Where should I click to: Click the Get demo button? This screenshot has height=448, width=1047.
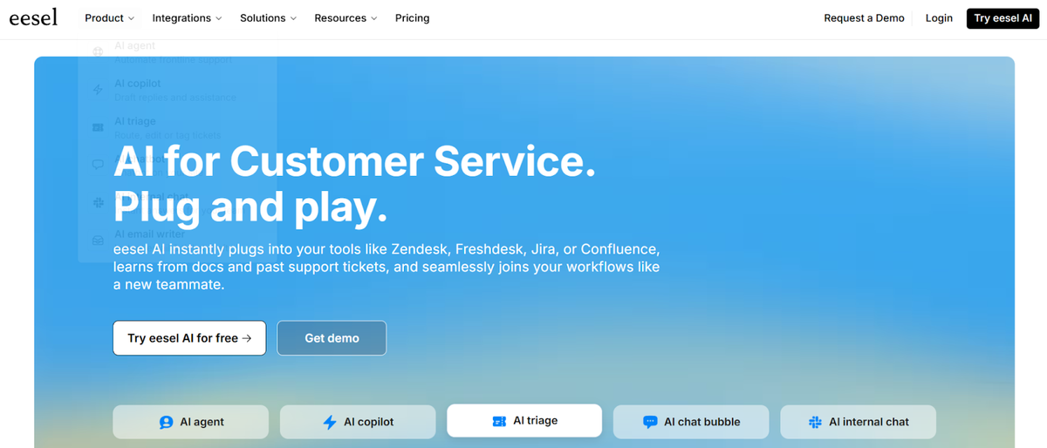(x=332, y=338)
